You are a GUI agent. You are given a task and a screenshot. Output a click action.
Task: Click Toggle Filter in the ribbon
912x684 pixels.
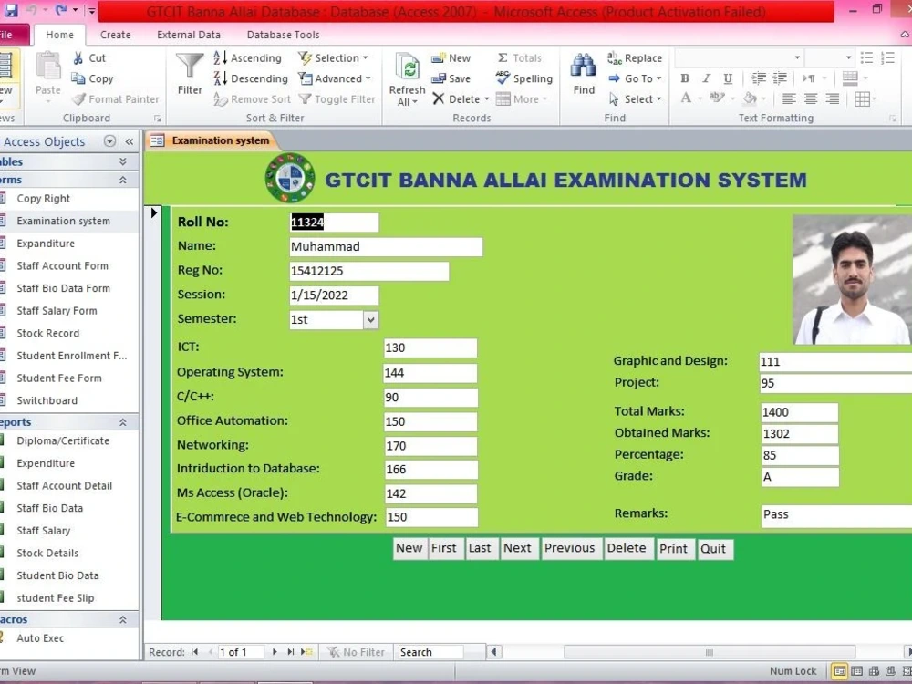click(x=337, y=98)
